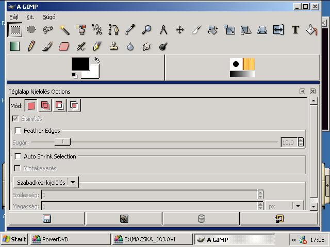Close the Téglalap kijelölés Options tab
The image size is (330, 247).
click(313, 92)
